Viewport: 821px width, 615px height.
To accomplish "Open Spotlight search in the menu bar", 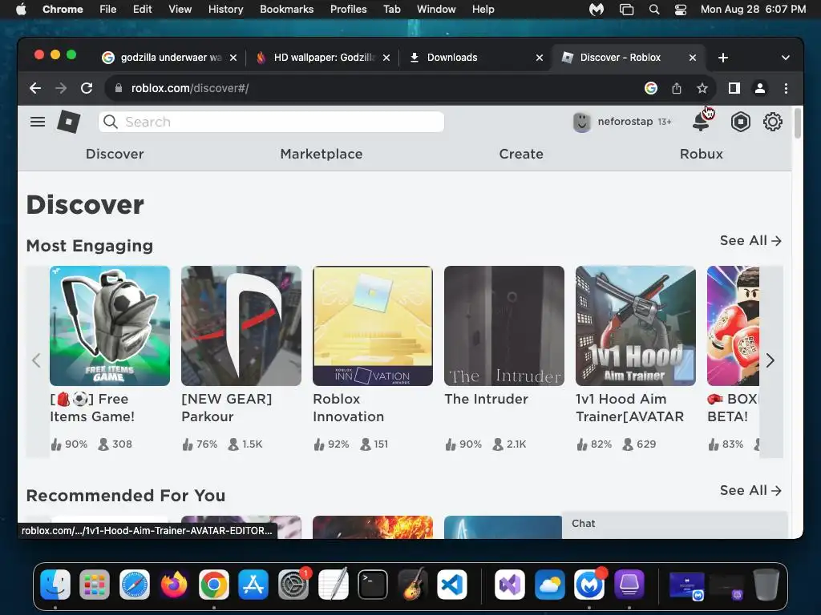I will 654,10.
